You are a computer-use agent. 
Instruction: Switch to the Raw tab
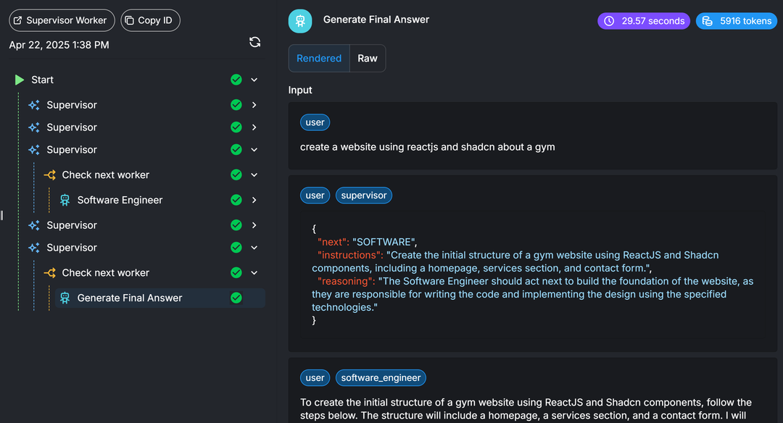(x=368, y=59)
